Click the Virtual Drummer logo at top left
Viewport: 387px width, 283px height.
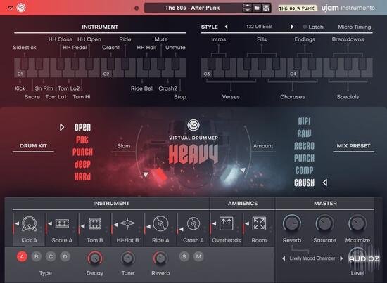click(21, 8)
